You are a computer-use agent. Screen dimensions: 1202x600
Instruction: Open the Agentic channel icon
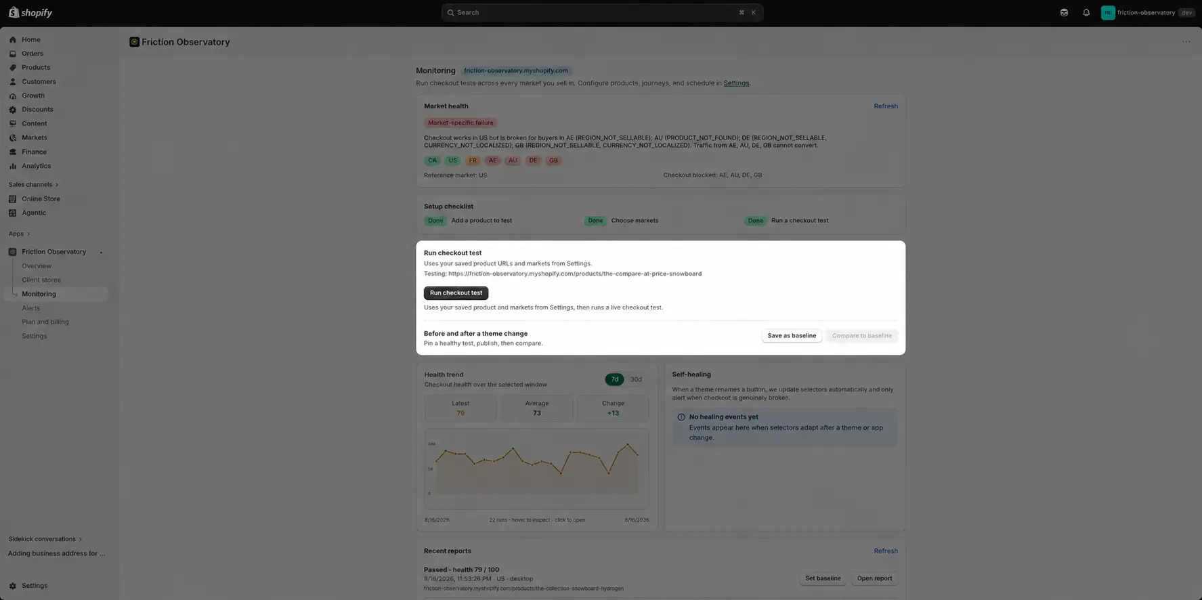tap(12, 213)
